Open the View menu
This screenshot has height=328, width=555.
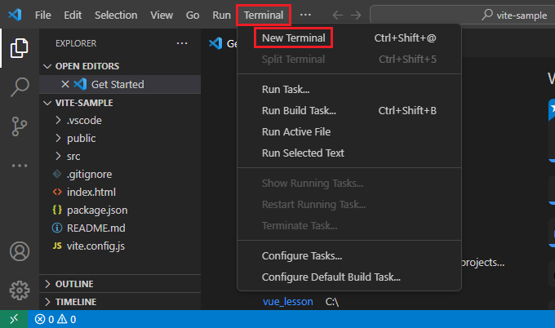162,15
